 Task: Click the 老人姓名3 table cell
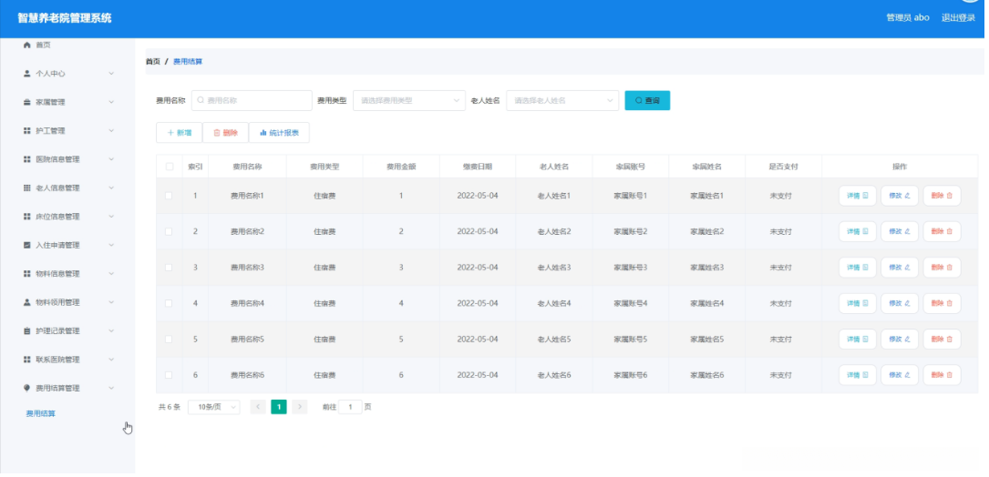[x=554, y=267]
